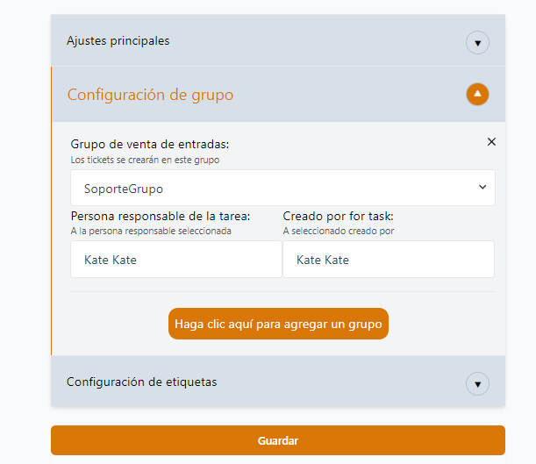
Task: Collapse group settings with the orange arrow icon
Action: click(477, 94)
